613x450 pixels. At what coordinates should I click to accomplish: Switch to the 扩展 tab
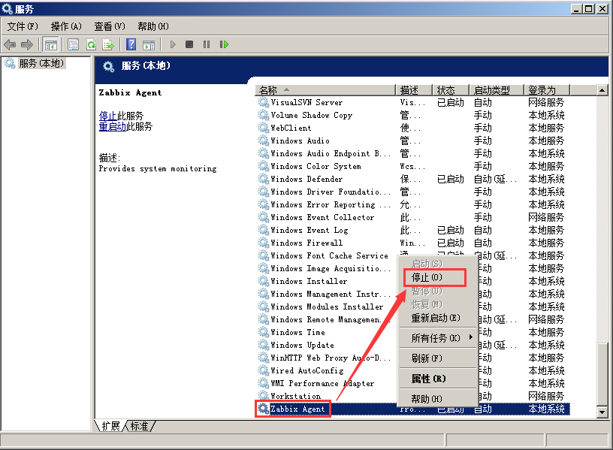(110, 426)
